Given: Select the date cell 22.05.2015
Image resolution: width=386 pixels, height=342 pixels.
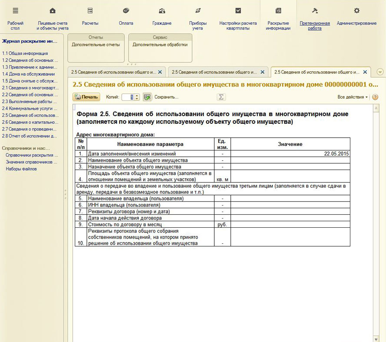Looking at the screenshot, I should coord(290,154).
